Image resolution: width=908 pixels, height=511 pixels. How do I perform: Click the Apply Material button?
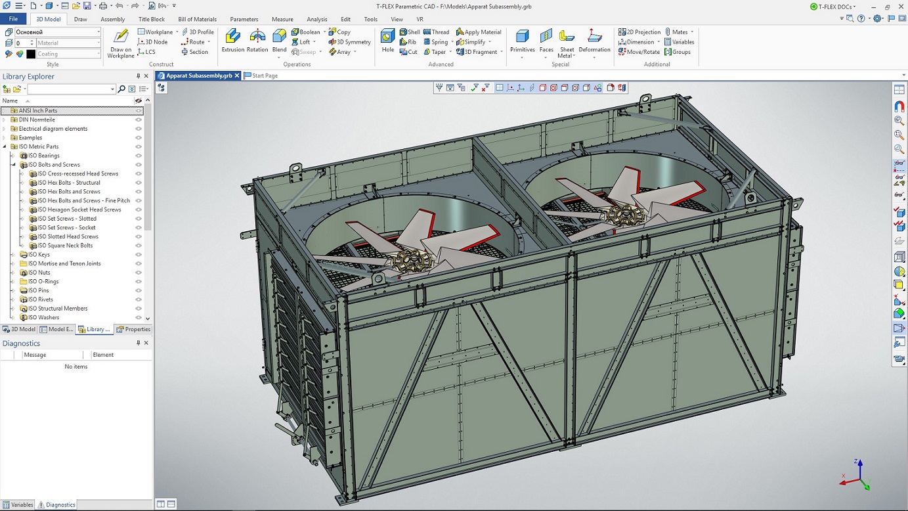click(x=479, y=32)
